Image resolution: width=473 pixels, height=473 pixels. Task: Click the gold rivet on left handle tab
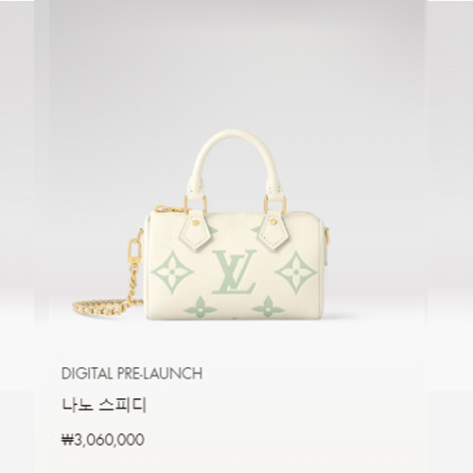(x=196, y=223)
